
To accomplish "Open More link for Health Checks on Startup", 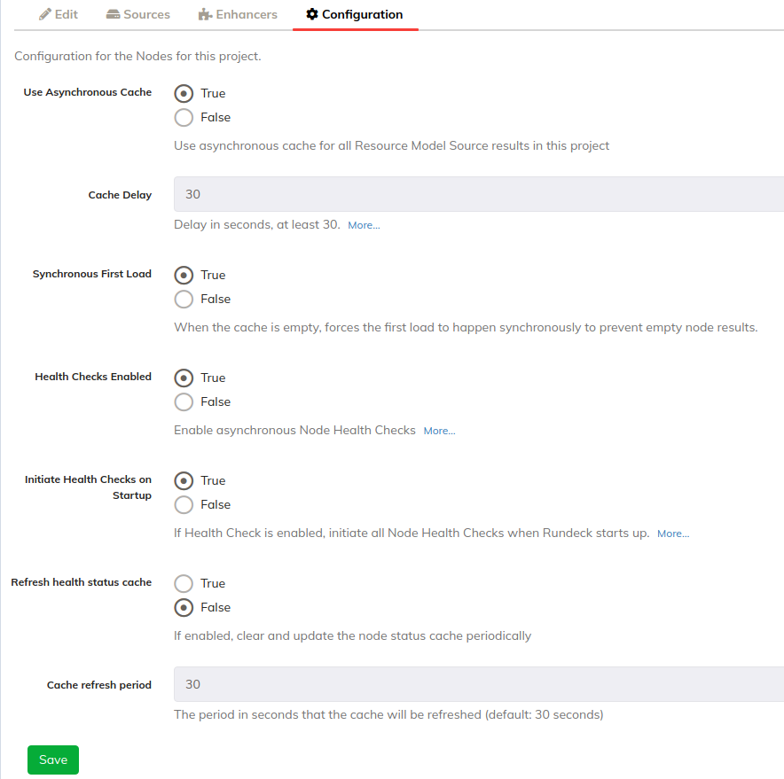I will pyautogui.click(x=673, y=534).
